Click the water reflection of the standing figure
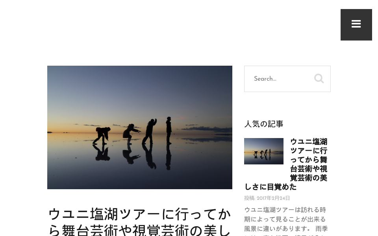 [x=169, y=157]
